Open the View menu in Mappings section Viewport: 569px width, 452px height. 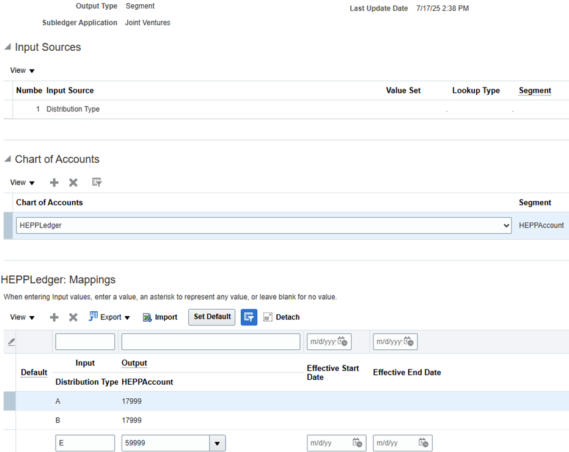click(21, 317)
